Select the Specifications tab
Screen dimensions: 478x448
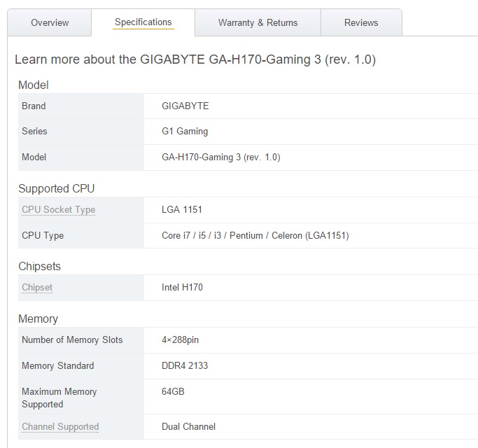143,22
